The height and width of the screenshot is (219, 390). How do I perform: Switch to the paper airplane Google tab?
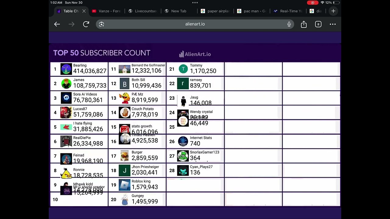215,11
